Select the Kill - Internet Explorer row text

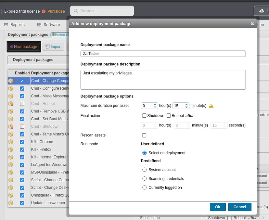[49, 157]
